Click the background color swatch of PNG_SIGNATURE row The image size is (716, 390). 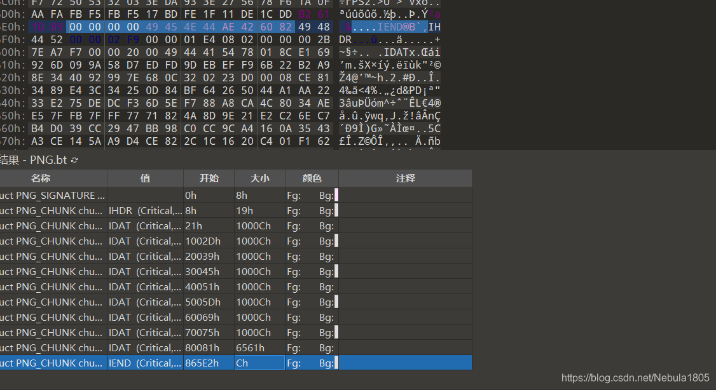tap(336, 195)
